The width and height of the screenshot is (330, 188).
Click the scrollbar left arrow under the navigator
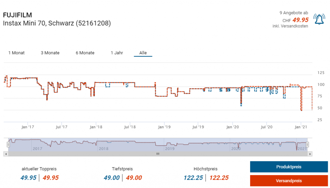point(5,154)
